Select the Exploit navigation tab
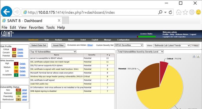 [x=95, y=40]
